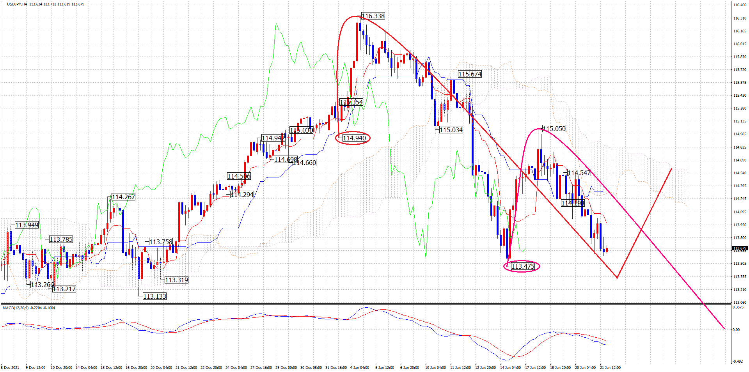Click the 115.674 price label

[470, 74]
